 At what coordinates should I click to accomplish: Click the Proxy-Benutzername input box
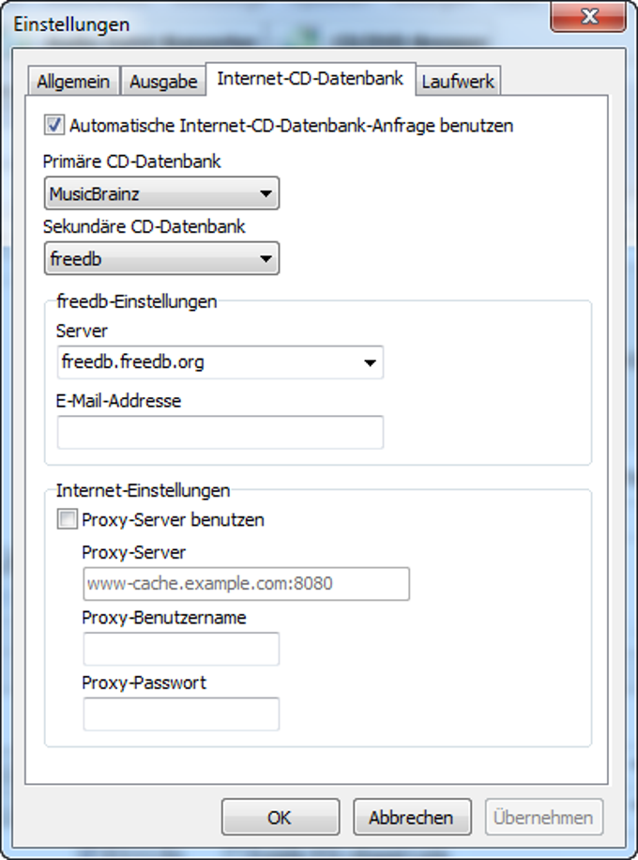coord(181,649)
